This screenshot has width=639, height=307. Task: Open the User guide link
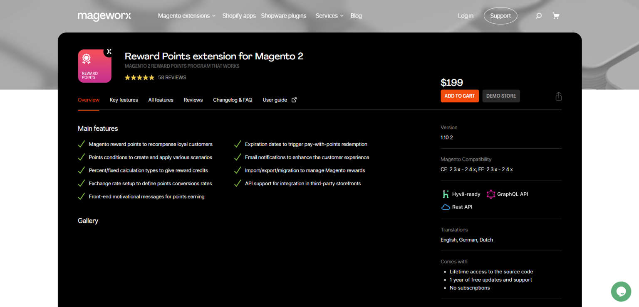275,100
